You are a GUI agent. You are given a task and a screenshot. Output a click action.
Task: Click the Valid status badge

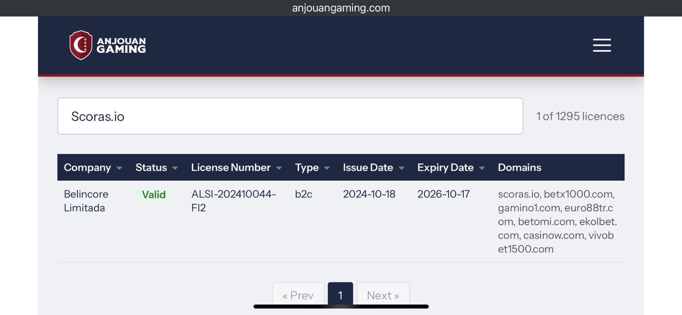(154, 195)
